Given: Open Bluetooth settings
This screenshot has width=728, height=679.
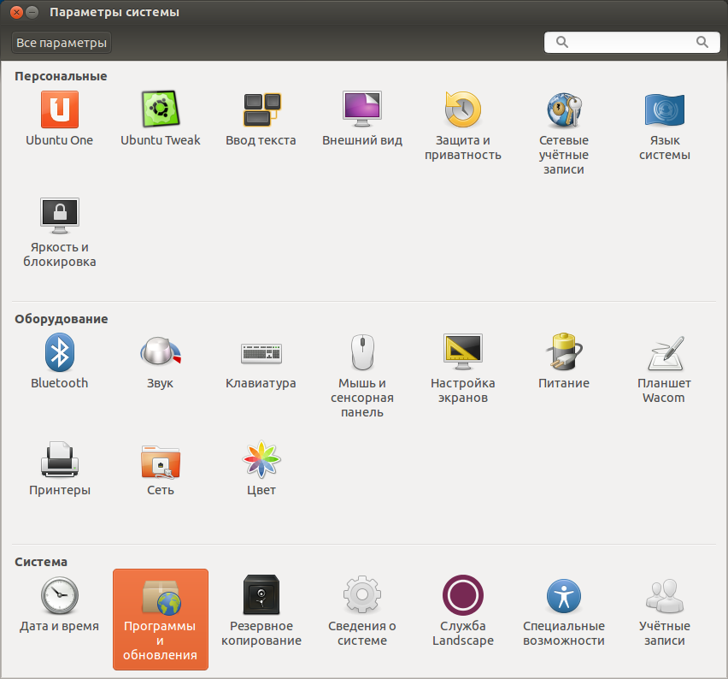Looking at the screenshot, I should tap(60, 362).
